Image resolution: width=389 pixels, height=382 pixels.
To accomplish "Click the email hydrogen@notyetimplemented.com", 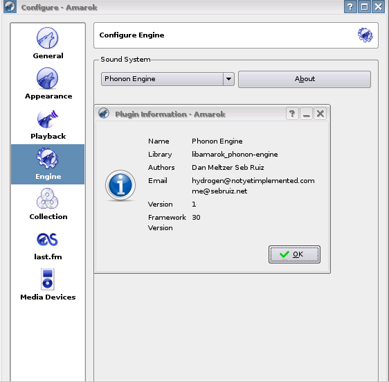I will coord(253,181).
